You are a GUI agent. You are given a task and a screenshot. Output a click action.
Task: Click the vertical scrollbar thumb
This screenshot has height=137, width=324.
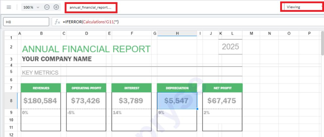[323, 43]
